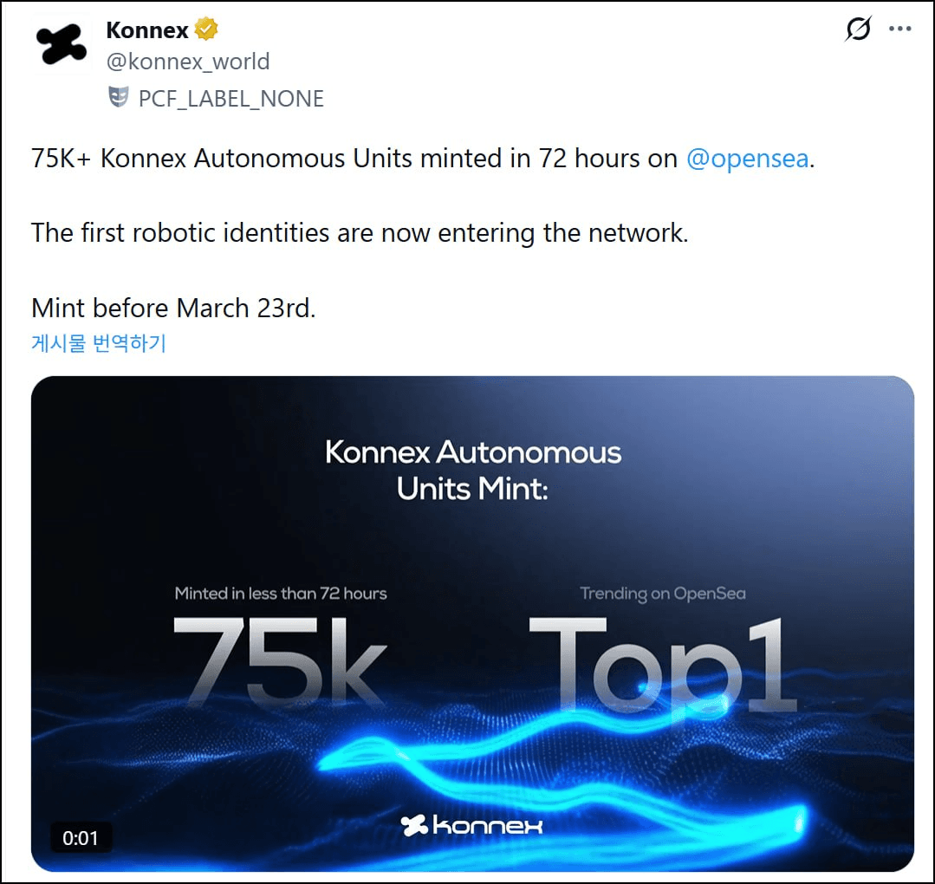Click the @konnex_world handle

187,62
